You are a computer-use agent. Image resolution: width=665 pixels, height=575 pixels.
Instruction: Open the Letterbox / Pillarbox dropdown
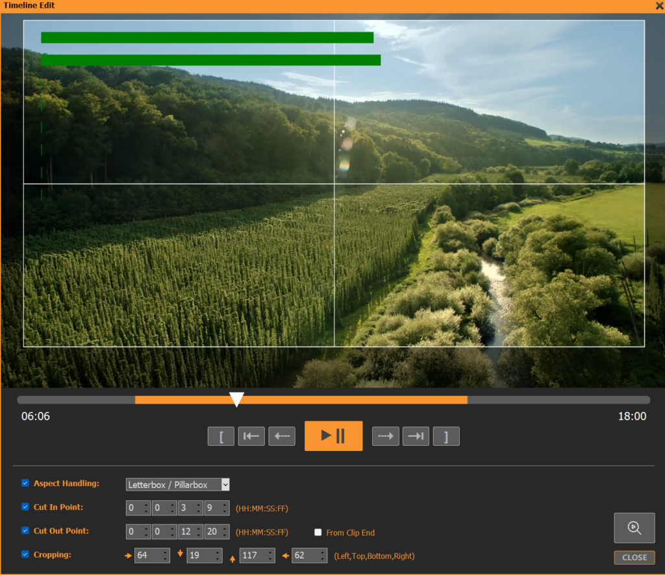[x=178, y=484]
